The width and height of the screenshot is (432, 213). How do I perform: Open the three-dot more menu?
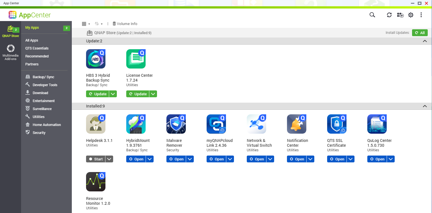421,15
